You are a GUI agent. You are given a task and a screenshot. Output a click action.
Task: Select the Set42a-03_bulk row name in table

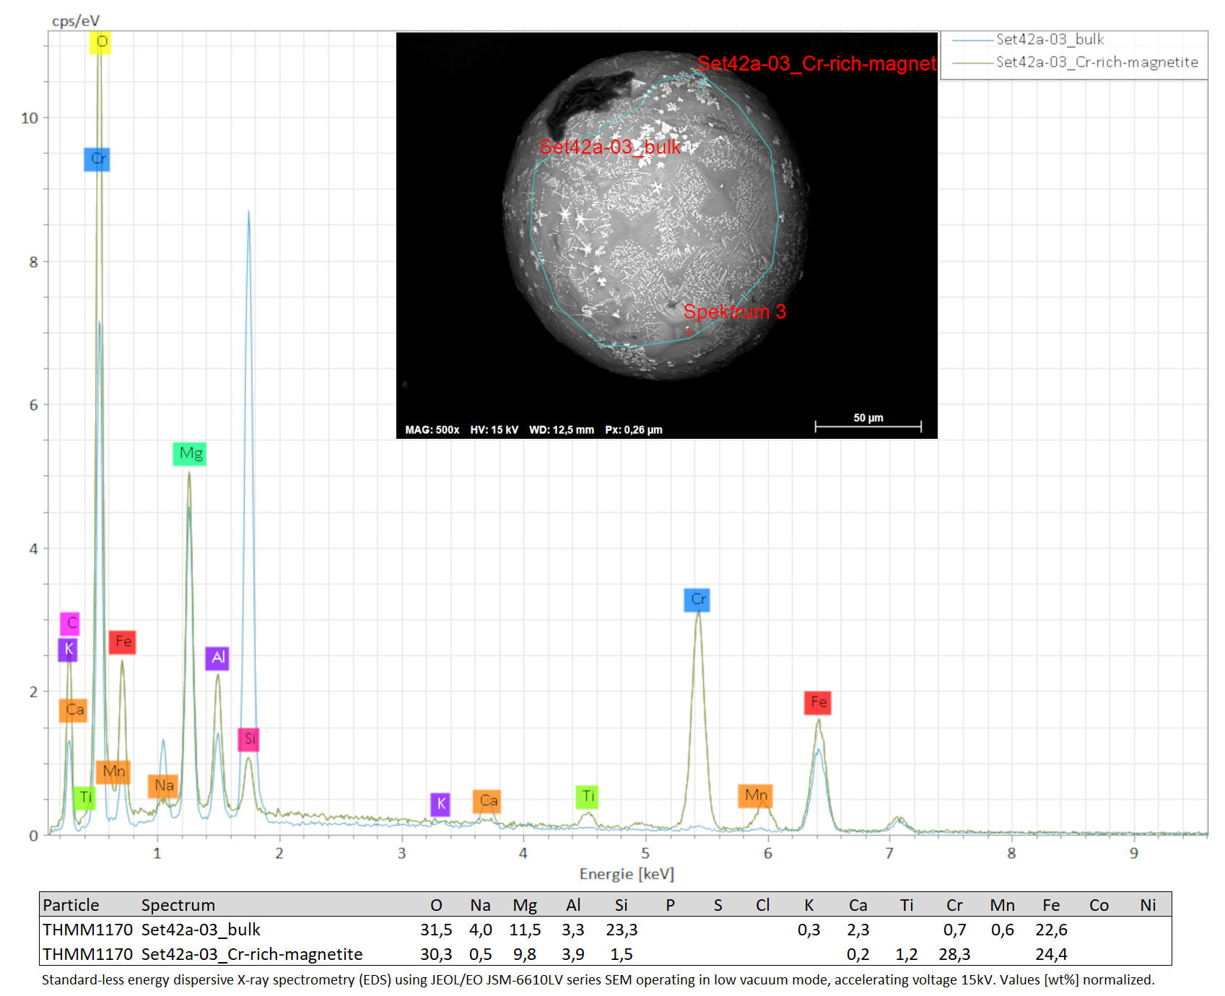click(201, 930)
